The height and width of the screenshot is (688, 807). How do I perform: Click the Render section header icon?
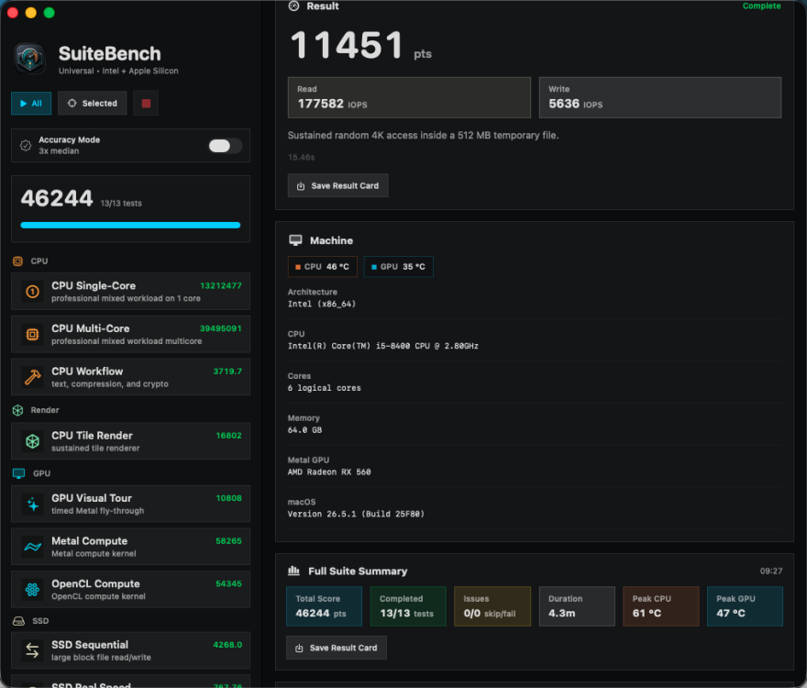pyautogui.click(x=18, y=410)
